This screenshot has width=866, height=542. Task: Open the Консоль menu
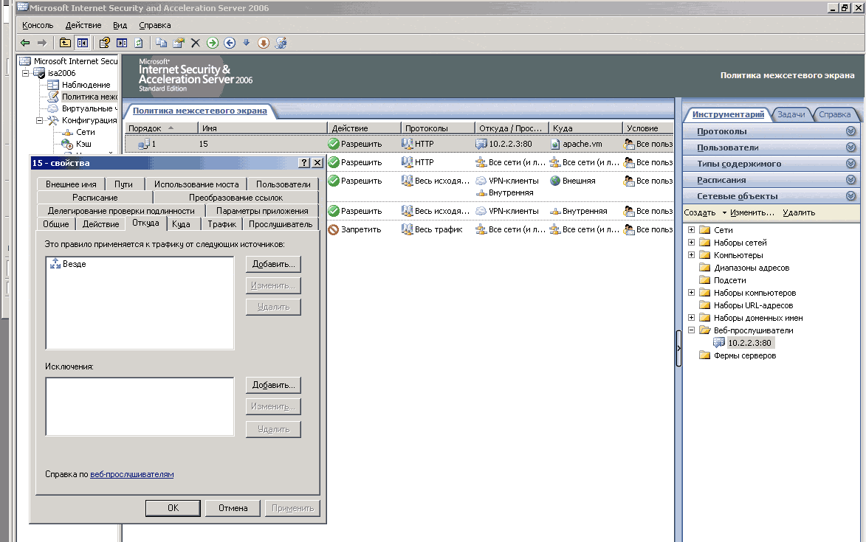pos(38,25)
